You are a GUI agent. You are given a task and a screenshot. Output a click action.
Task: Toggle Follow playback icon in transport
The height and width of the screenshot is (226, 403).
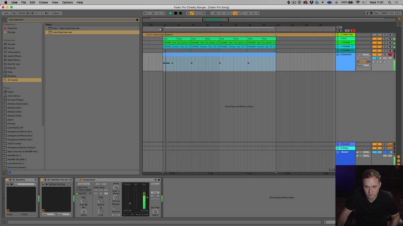[x=146, y=13]
